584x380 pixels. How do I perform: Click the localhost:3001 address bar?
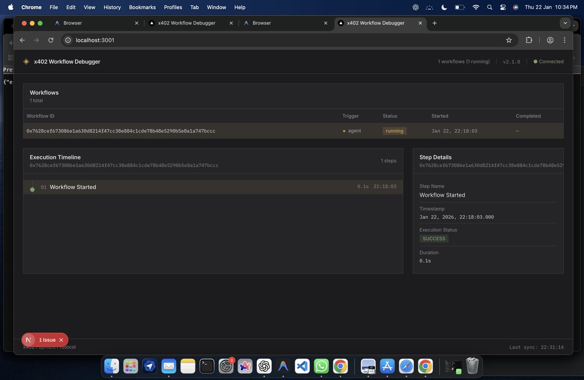click(289, 40)
